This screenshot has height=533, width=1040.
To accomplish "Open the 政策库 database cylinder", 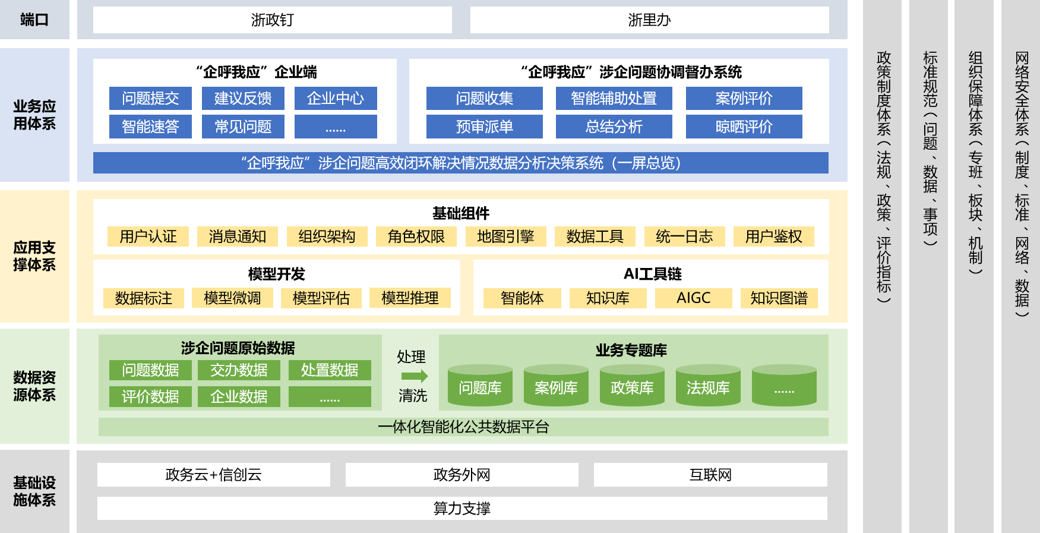I will [632, 387].
